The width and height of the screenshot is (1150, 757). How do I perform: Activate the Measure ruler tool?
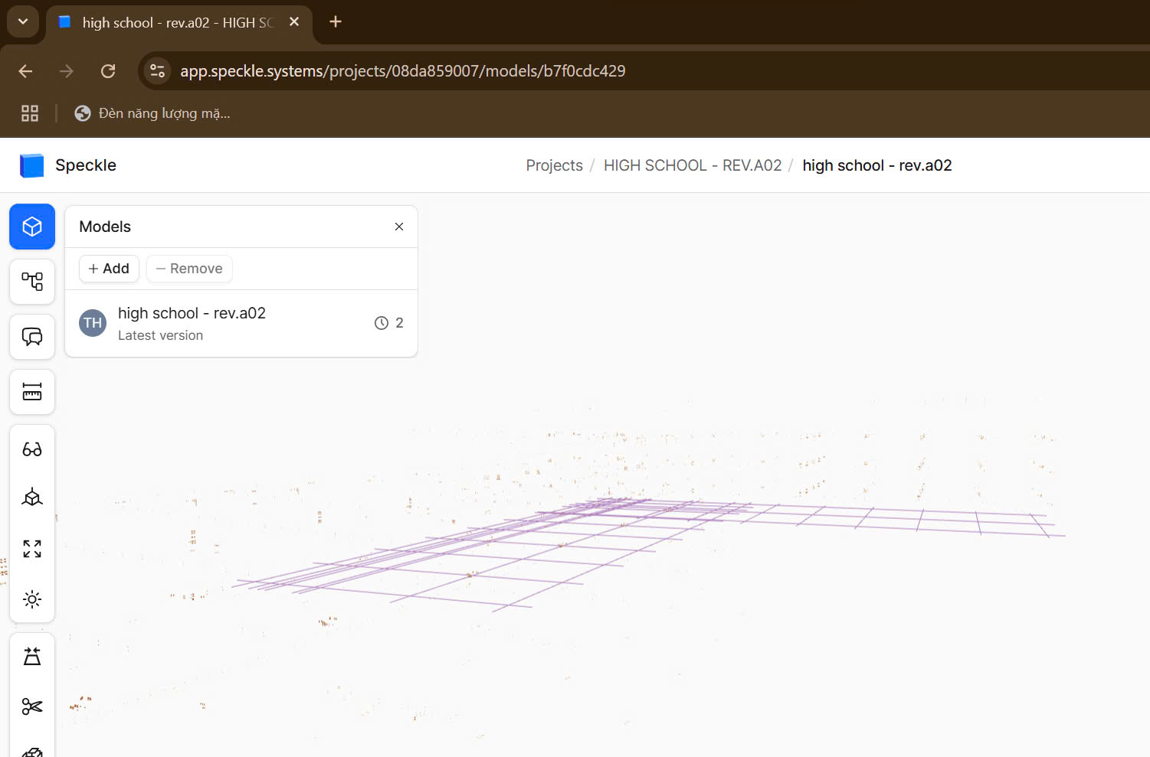point(32,392)
